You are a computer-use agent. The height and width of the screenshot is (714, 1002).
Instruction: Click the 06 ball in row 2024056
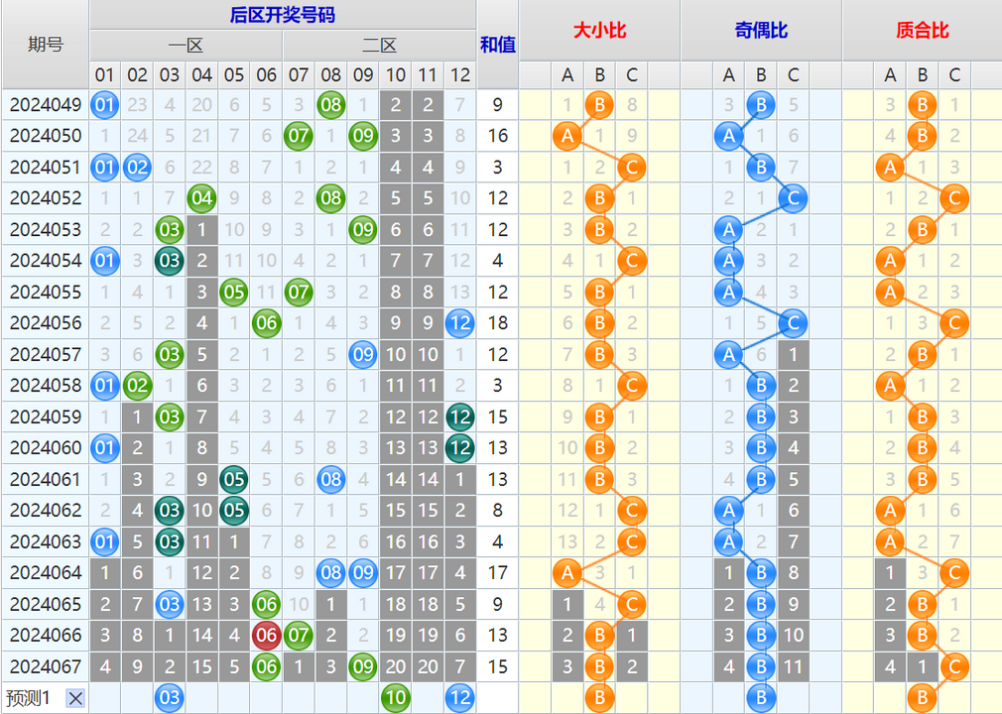(x=267, y=323)
